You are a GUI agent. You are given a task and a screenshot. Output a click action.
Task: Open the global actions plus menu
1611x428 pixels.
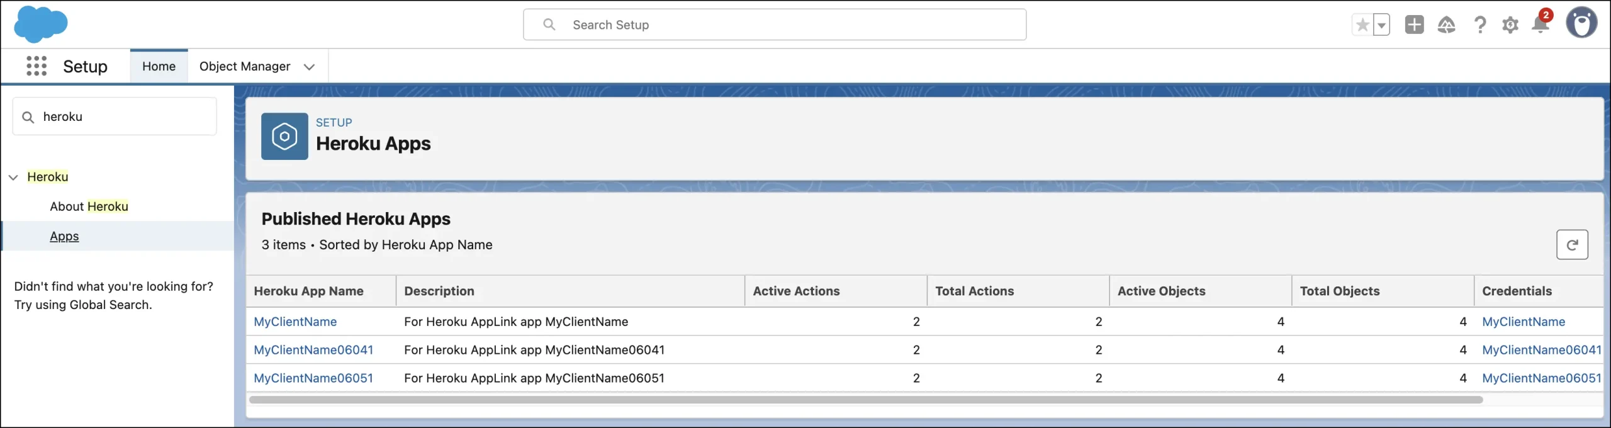click(x=1414, y=25)
